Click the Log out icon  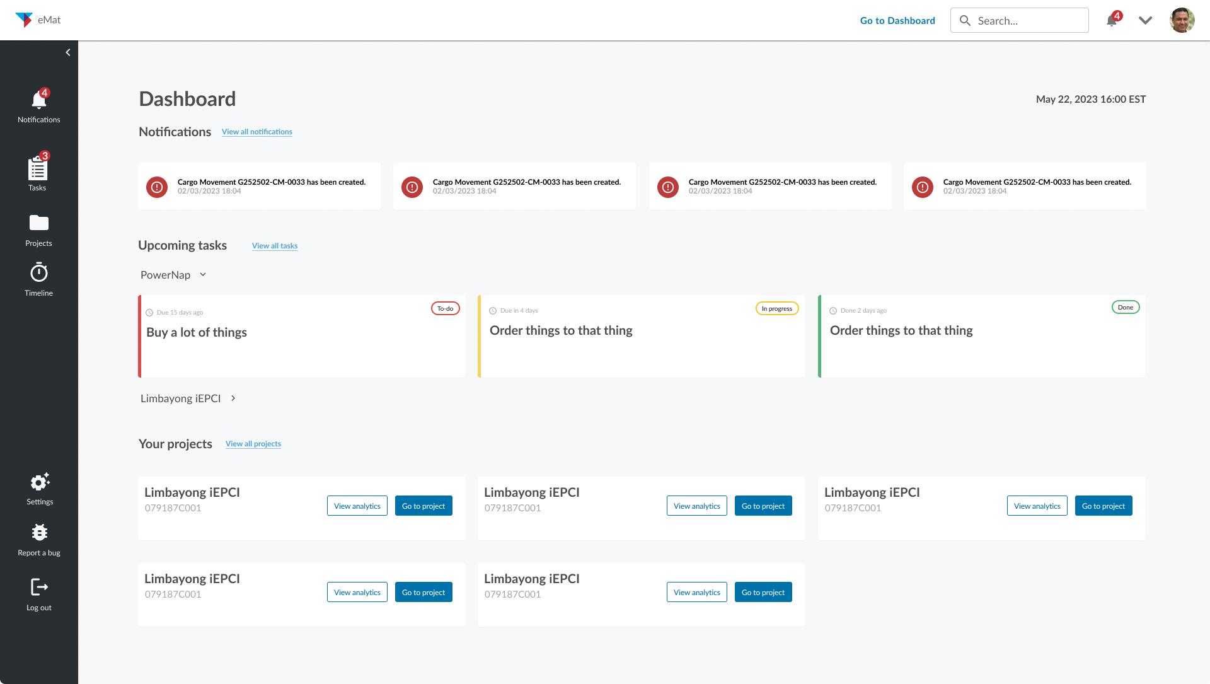(x=39, y=587)
